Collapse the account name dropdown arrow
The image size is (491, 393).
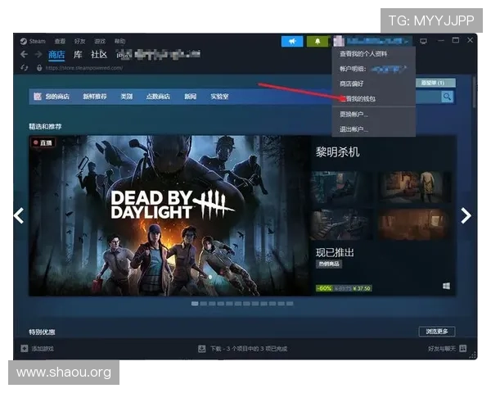(407, 42)
